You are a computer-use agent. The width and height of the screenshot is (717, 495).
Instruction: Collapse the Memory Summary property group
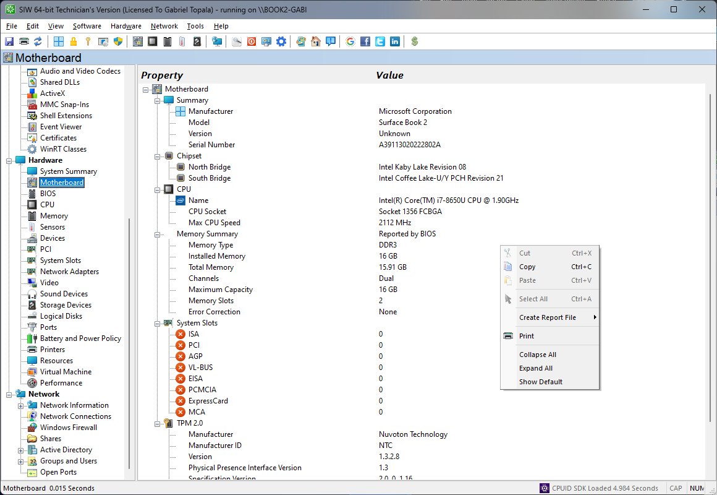157,235
